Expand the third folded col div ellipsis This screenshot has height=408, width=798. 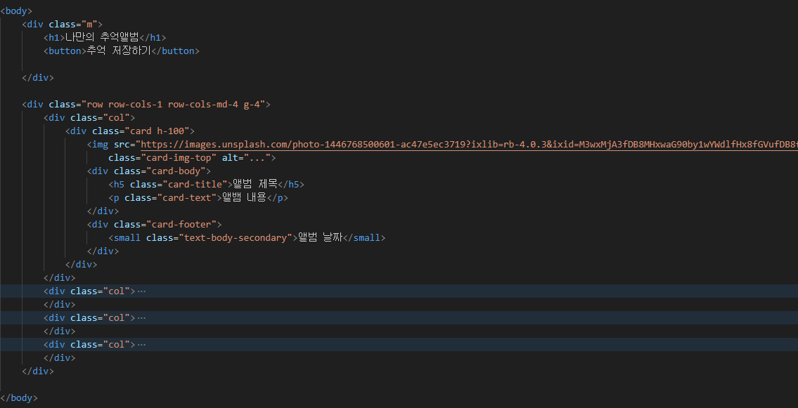click(141, 345)
